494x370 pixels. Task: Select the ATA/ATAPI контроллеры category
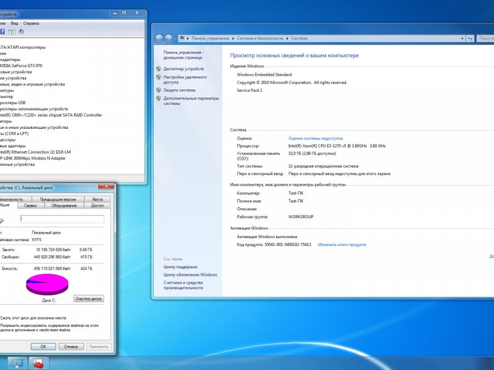tap(23, 47)
